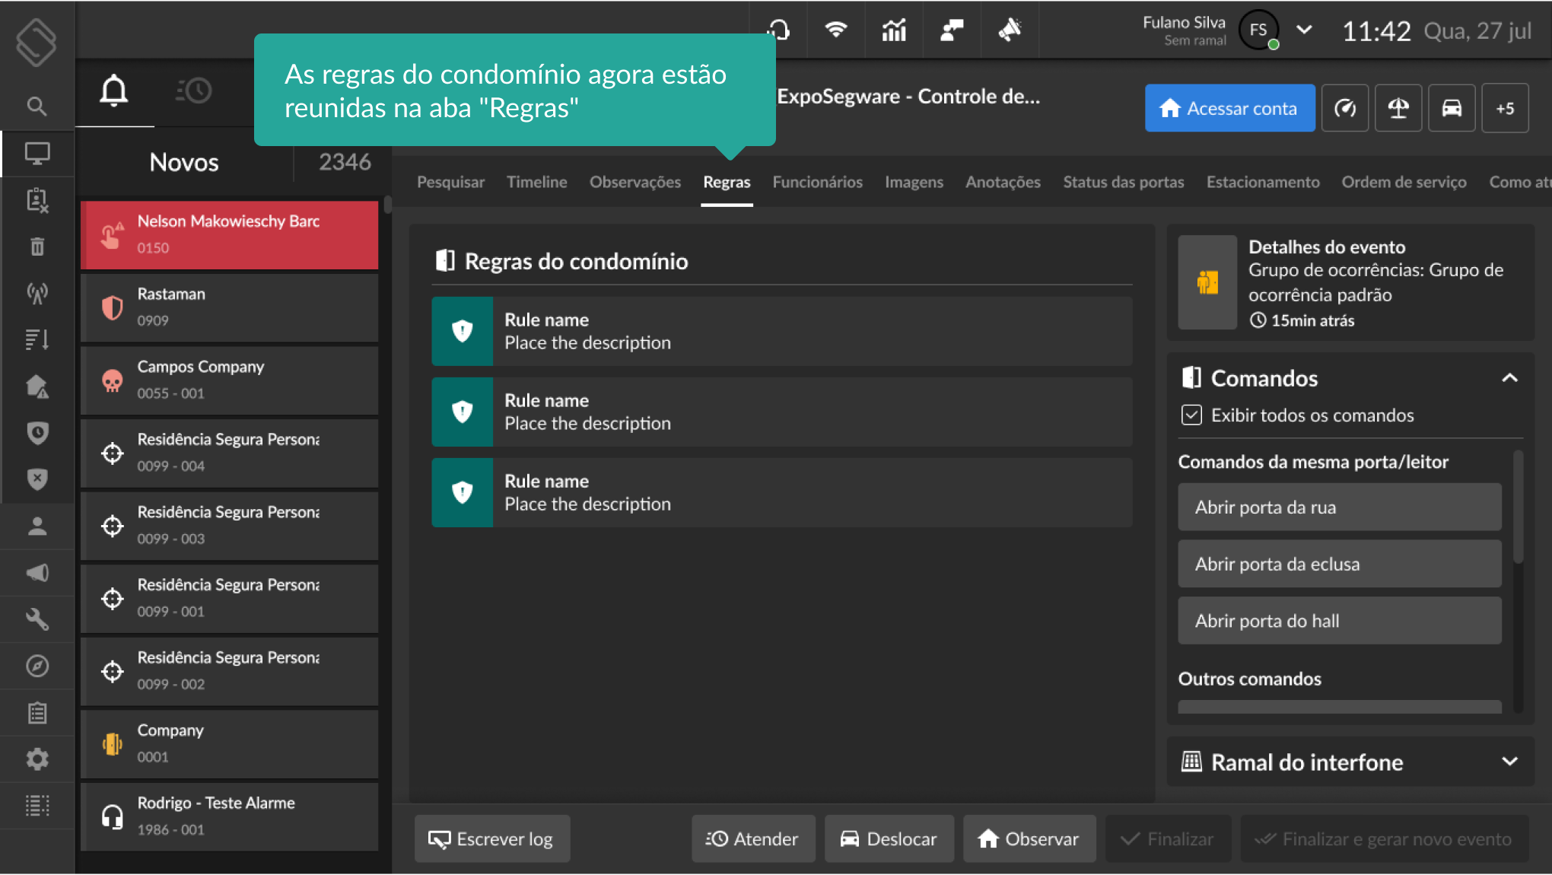
Task: Click the Deslocar button
Action: pos(889,838)
